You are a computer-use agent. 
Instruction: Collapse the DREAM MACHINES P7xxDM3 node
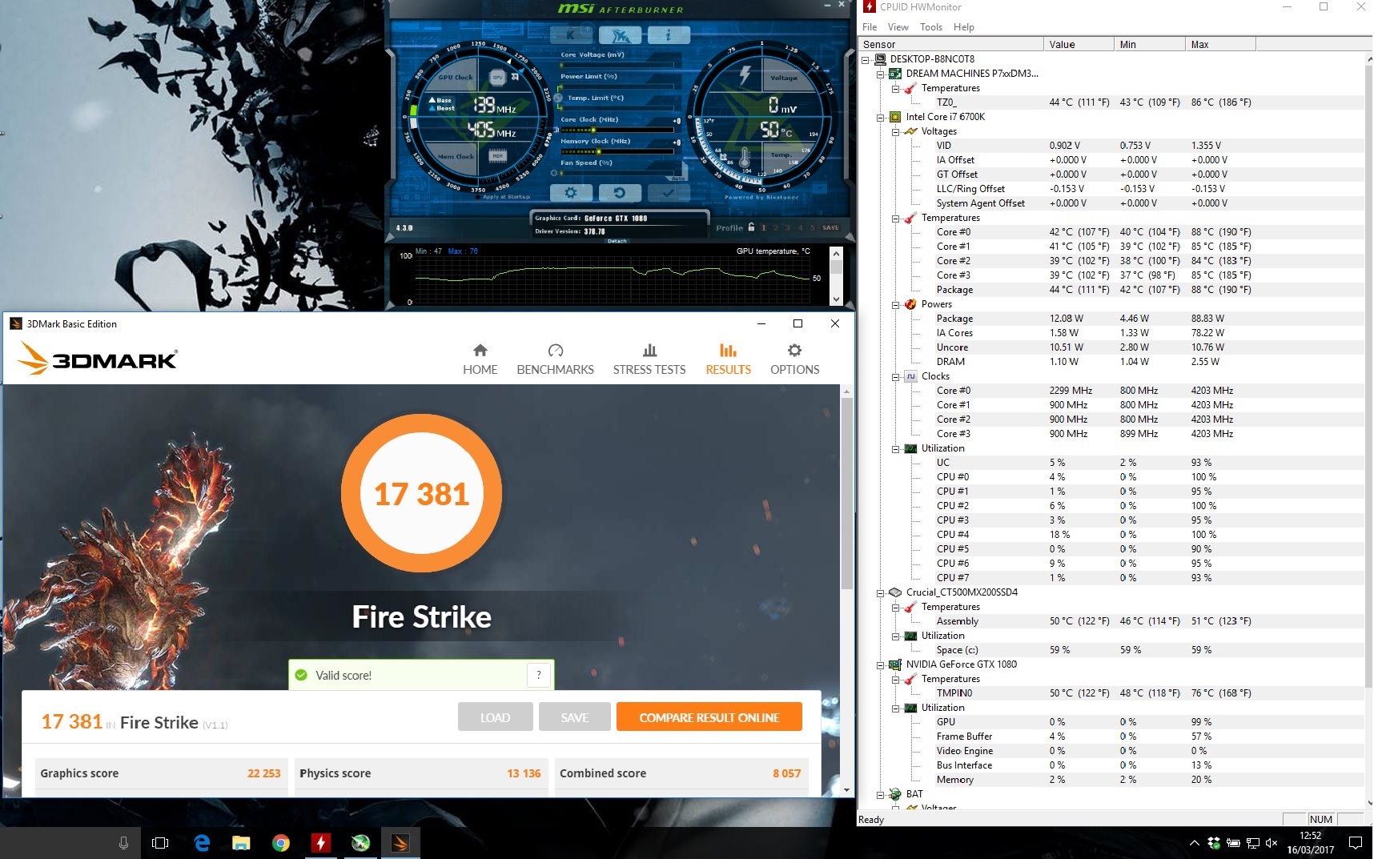(881, 74)
